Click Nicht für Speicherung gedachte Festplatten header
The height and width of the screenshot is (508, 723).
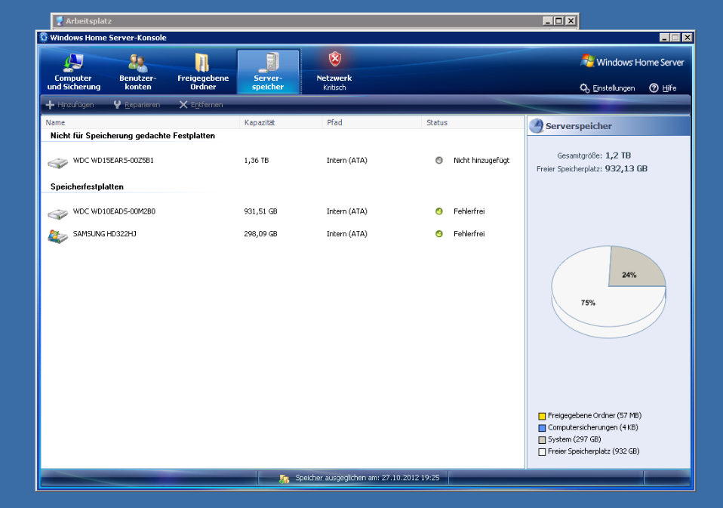(133, 136)
